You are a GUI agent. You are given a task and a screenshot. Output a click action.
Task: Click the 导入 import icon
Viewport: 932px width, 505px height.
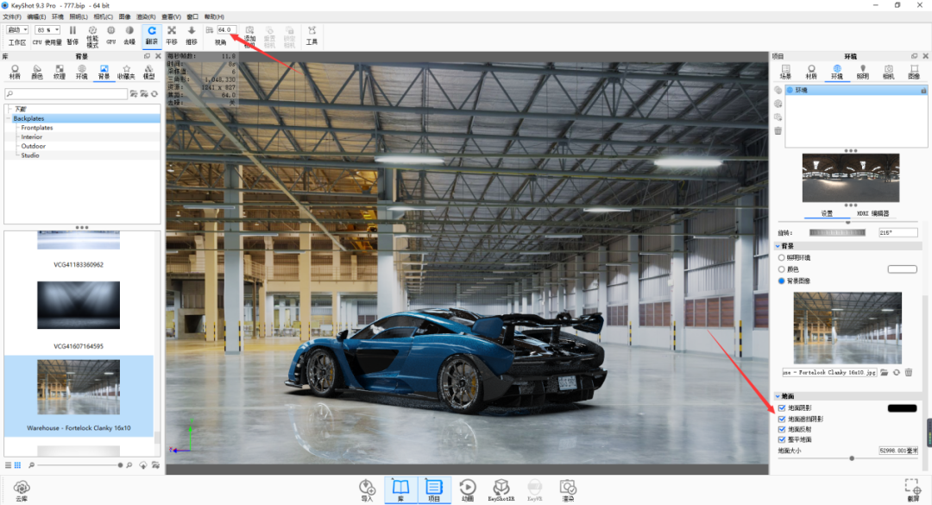coord(367,490)
